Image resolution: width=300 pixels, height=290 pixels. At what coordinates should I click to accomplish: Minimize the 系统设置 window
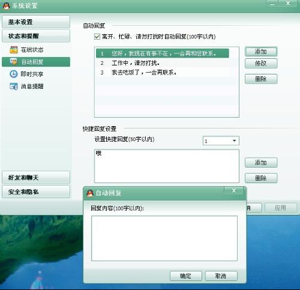coord(272,4)
